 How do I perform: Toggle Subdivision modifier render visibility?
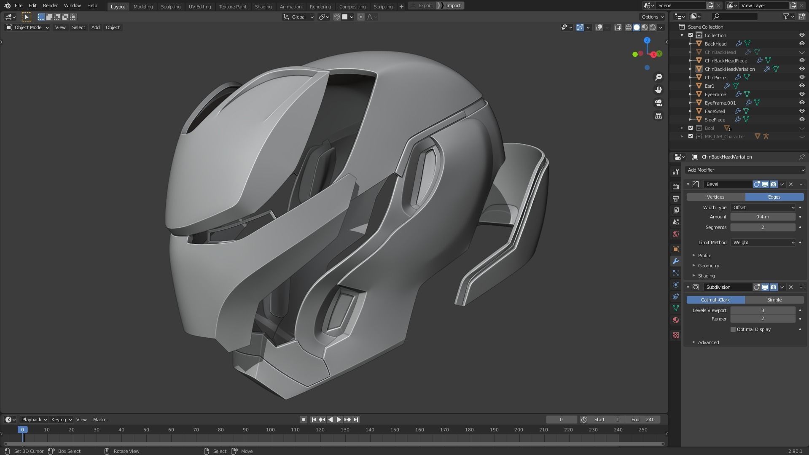(773, 287)
